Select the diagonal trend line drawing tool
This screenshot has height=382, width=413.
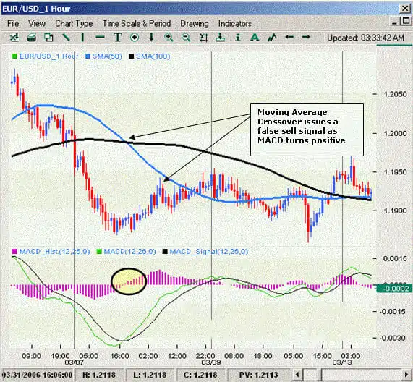coord(66,37)
